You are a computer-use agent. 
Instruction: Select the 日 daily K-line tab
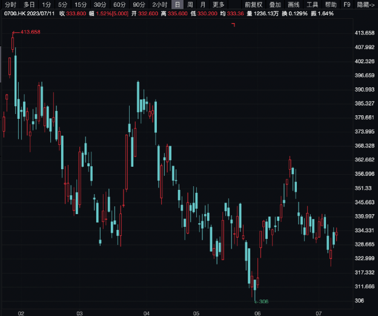point(177,4)
